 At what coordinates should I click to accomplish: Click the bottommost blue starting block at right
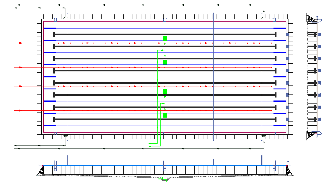288,119
